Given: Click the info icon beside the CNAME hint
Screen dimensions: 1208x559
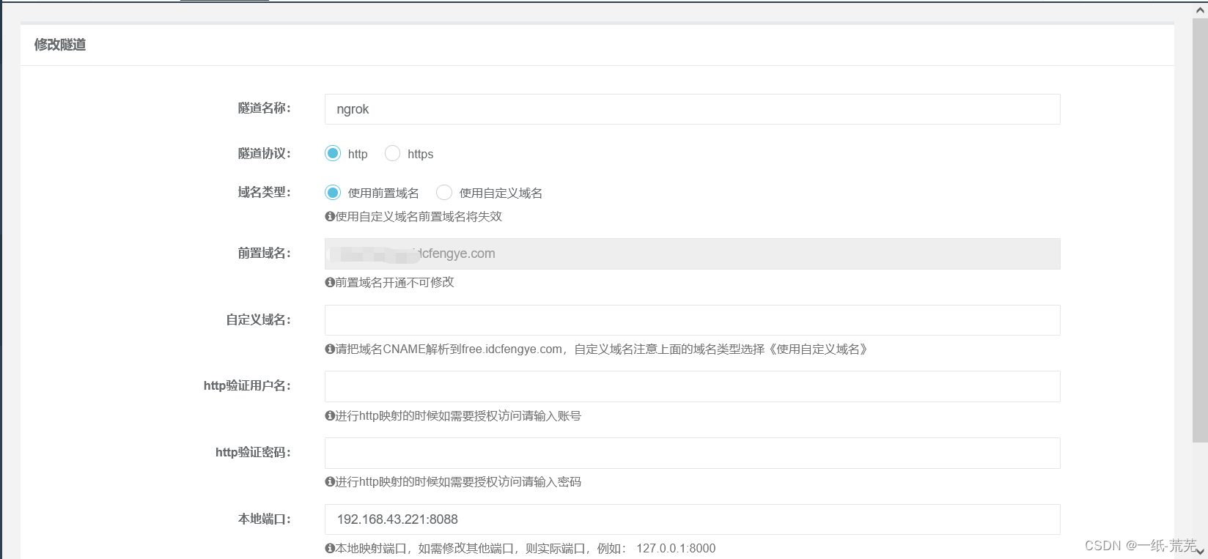Looking at the screenshot, I should click(330, 349).
